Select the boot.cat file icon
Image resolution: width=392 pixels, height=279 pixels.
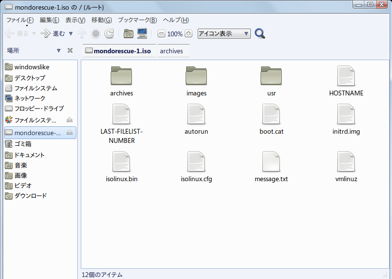point(271,114)
